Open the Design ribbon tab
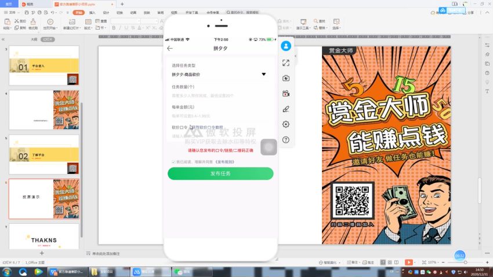Image resolution: width=493 pixels, height=277 pixels. point(106,13)
